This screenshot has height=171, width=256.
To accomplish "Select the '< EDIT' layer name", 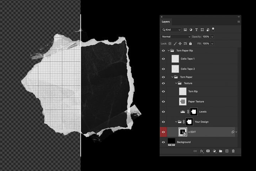I will click(x=192, y=132).
